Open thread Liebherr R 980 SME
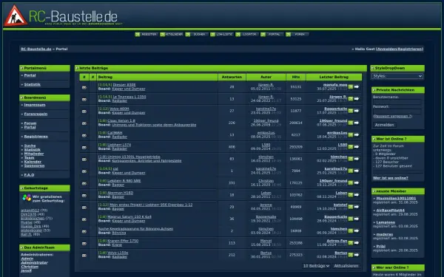The width and height of the screenshot is (444, 277). (x=124, y=181)
